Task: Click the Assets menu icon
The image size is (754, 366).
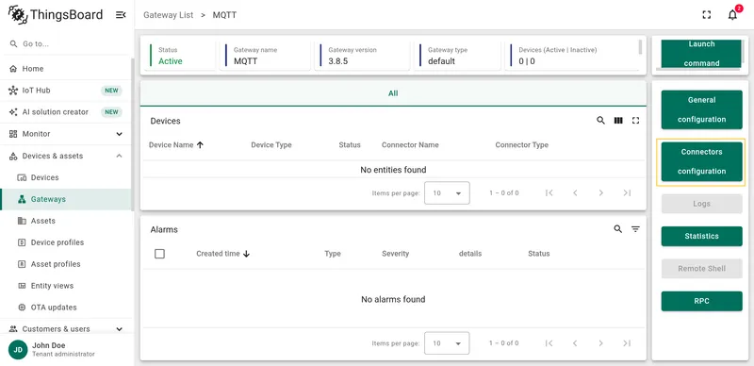Action: (22, 221)
